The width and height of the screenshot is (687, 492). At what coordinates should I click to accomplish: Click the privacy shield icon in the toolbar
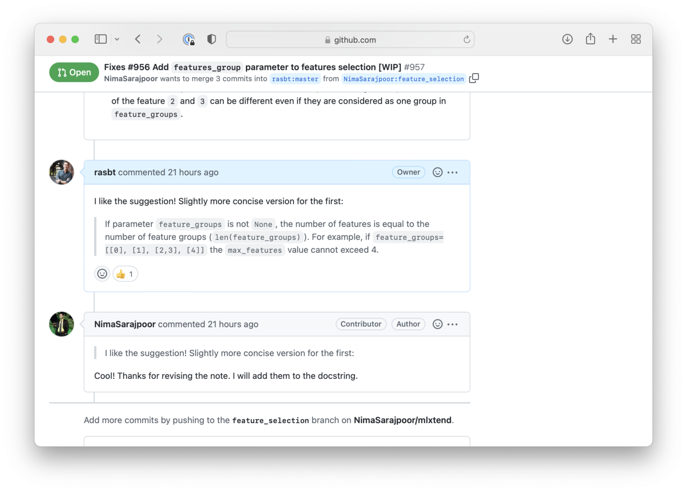[211, 39]
